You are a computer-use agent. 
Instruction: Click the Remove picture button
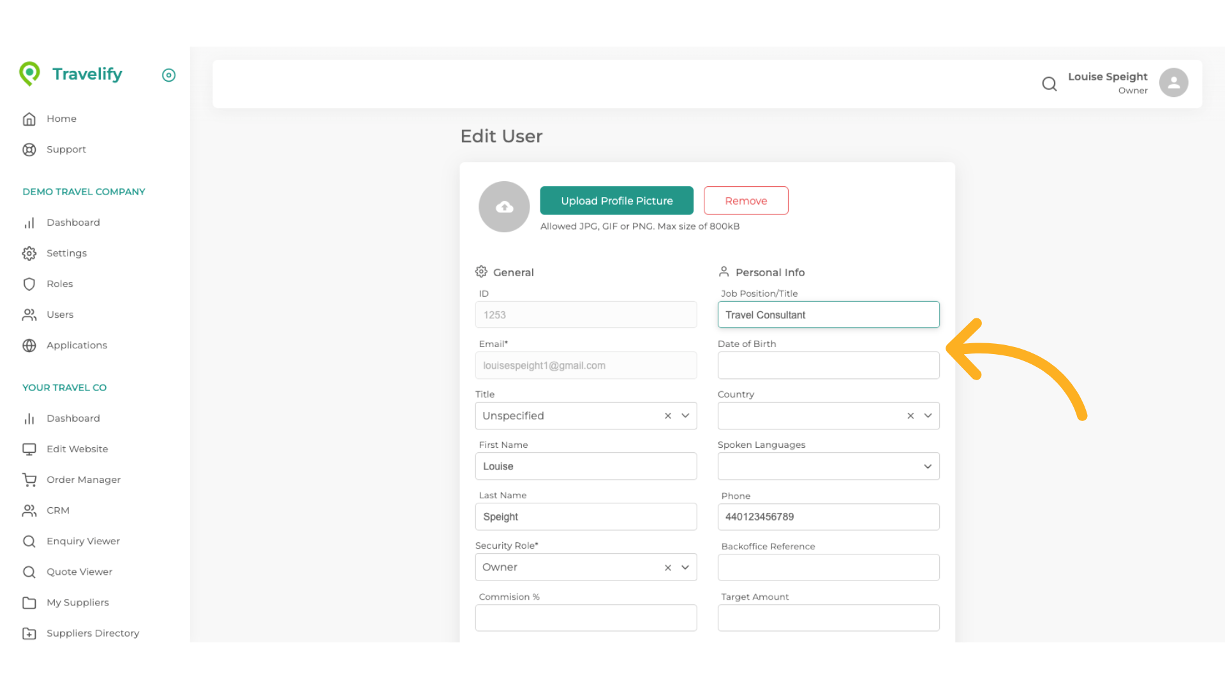[746, 201]
